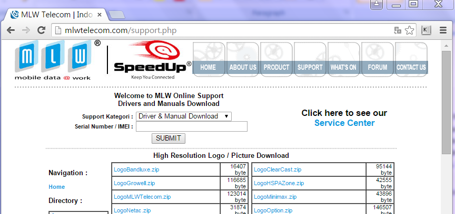
Task: Open the FORUM menu item
Action: coord(377,67)
